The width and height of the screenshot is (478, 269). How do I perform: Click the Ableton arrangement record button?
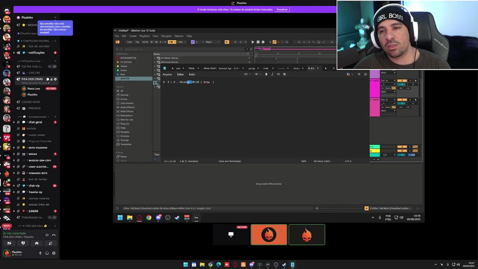263,42
